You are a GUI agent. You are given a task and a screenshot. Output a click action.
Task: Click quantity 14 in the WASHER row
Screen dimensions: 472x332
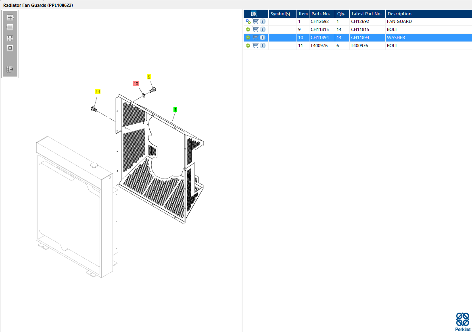click(x=342, y=37)
